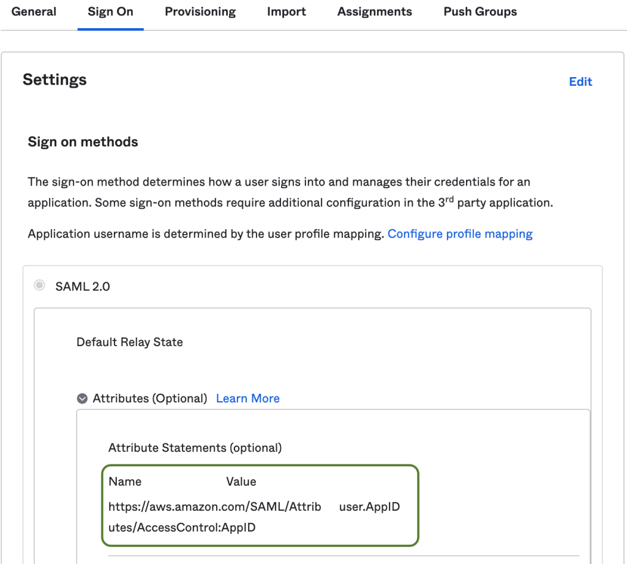Click the Sign on methods section heading
This screenshot has height=564, width=627.
click(x=83, y=141)
